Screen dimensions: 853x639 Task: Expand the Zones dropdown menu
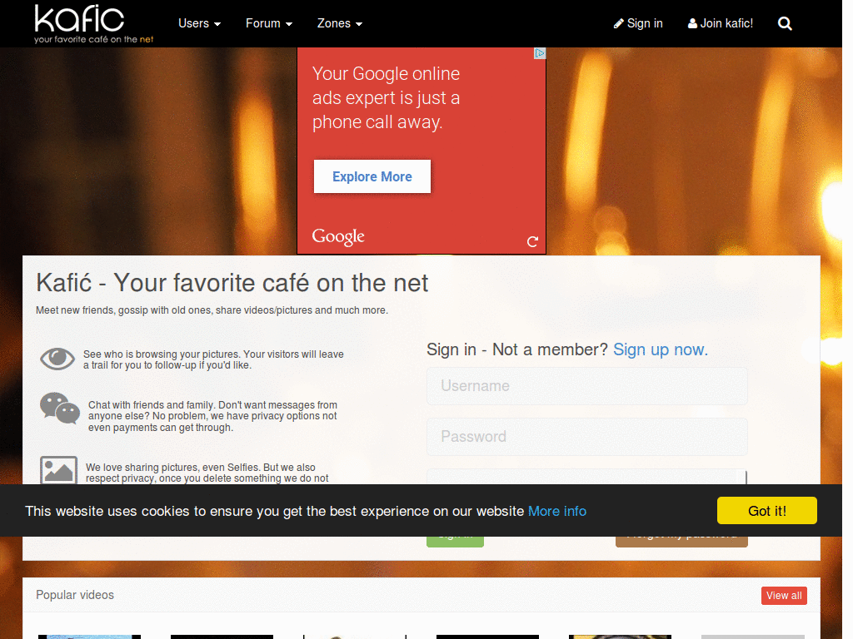pyautogui.click(x=340, y=23)
